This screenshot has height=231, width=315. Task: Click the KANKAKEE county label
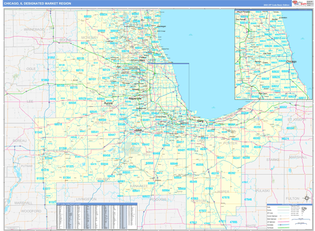tap(139, 186)
